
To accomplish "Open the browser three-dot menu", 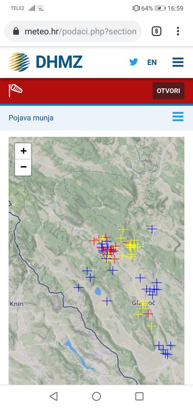I will 178,31.
